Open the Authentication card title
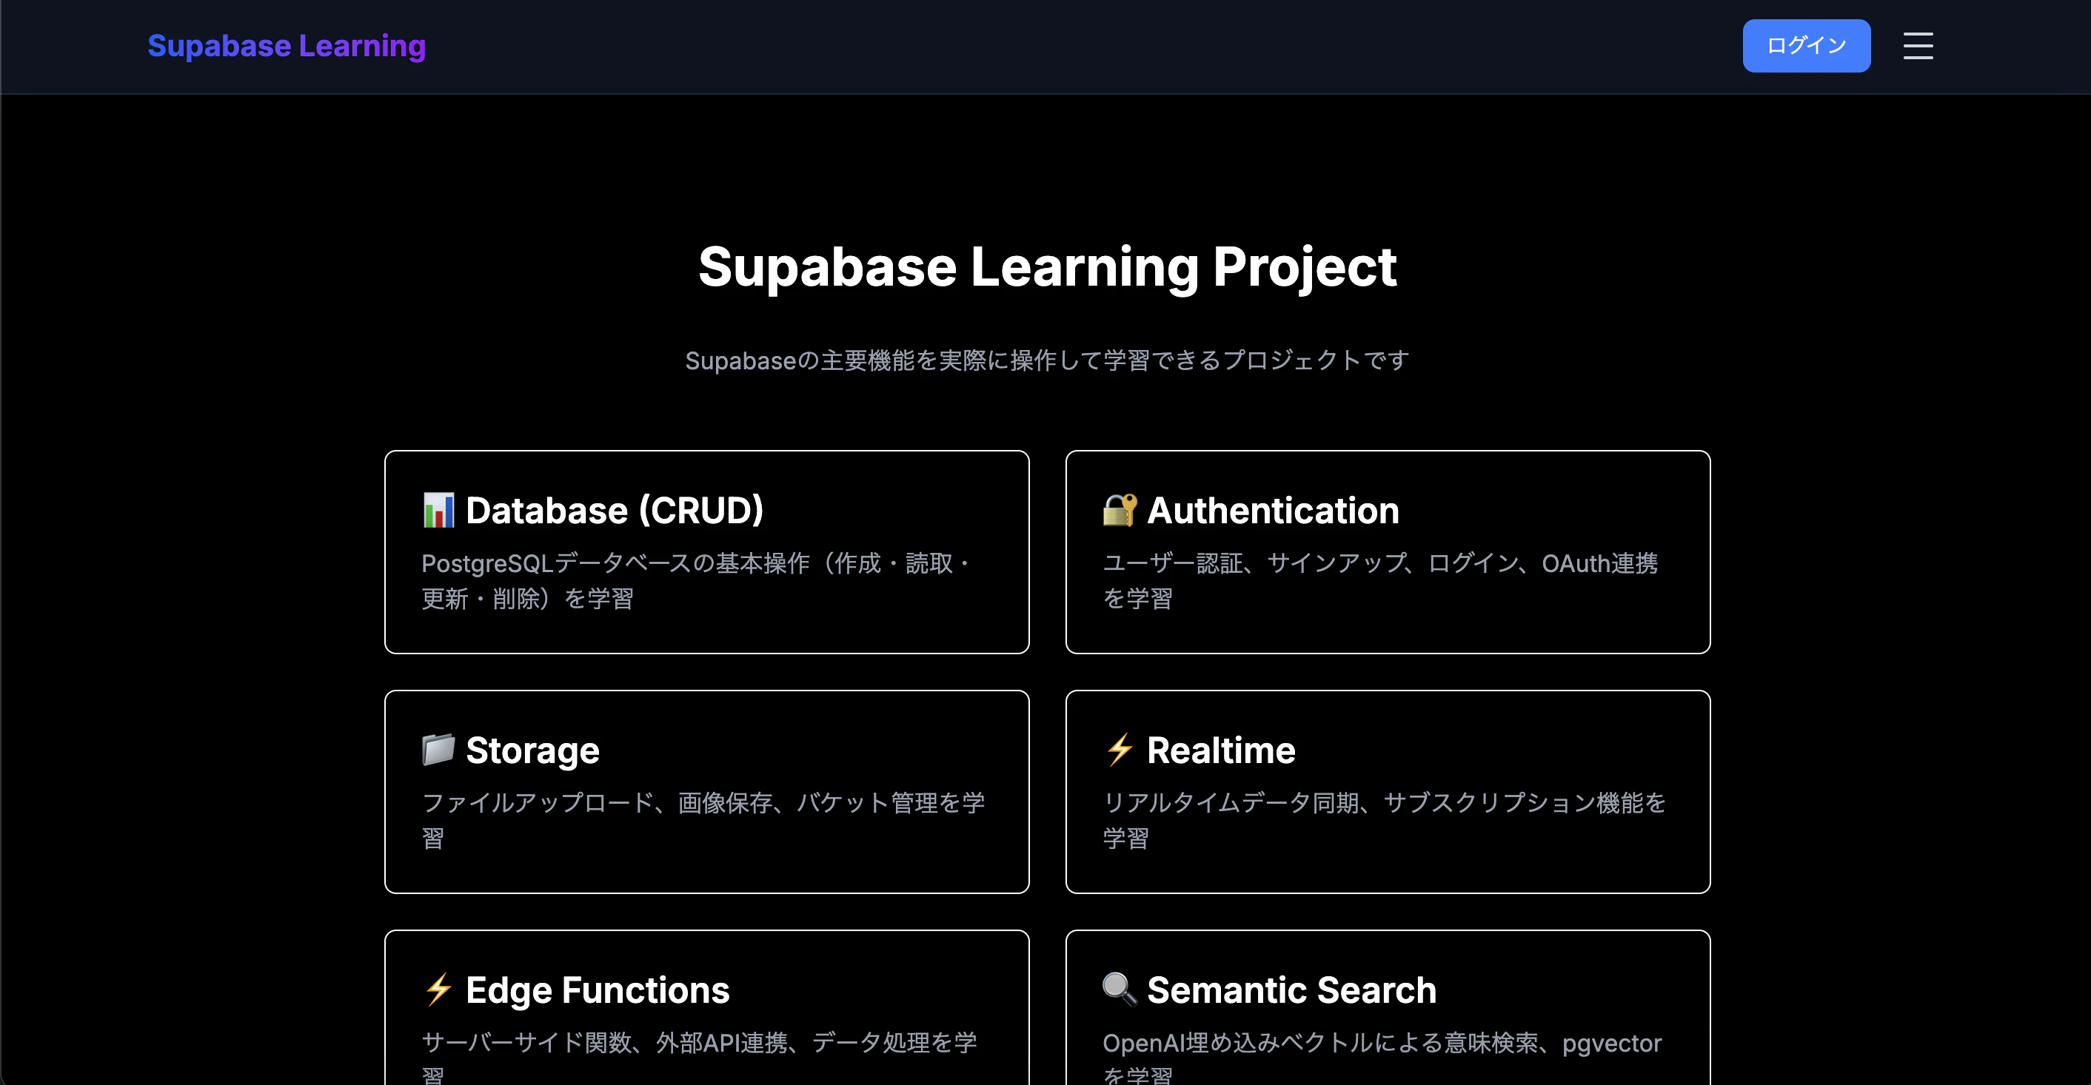2091x1085 pixels. click(1273, 511)
